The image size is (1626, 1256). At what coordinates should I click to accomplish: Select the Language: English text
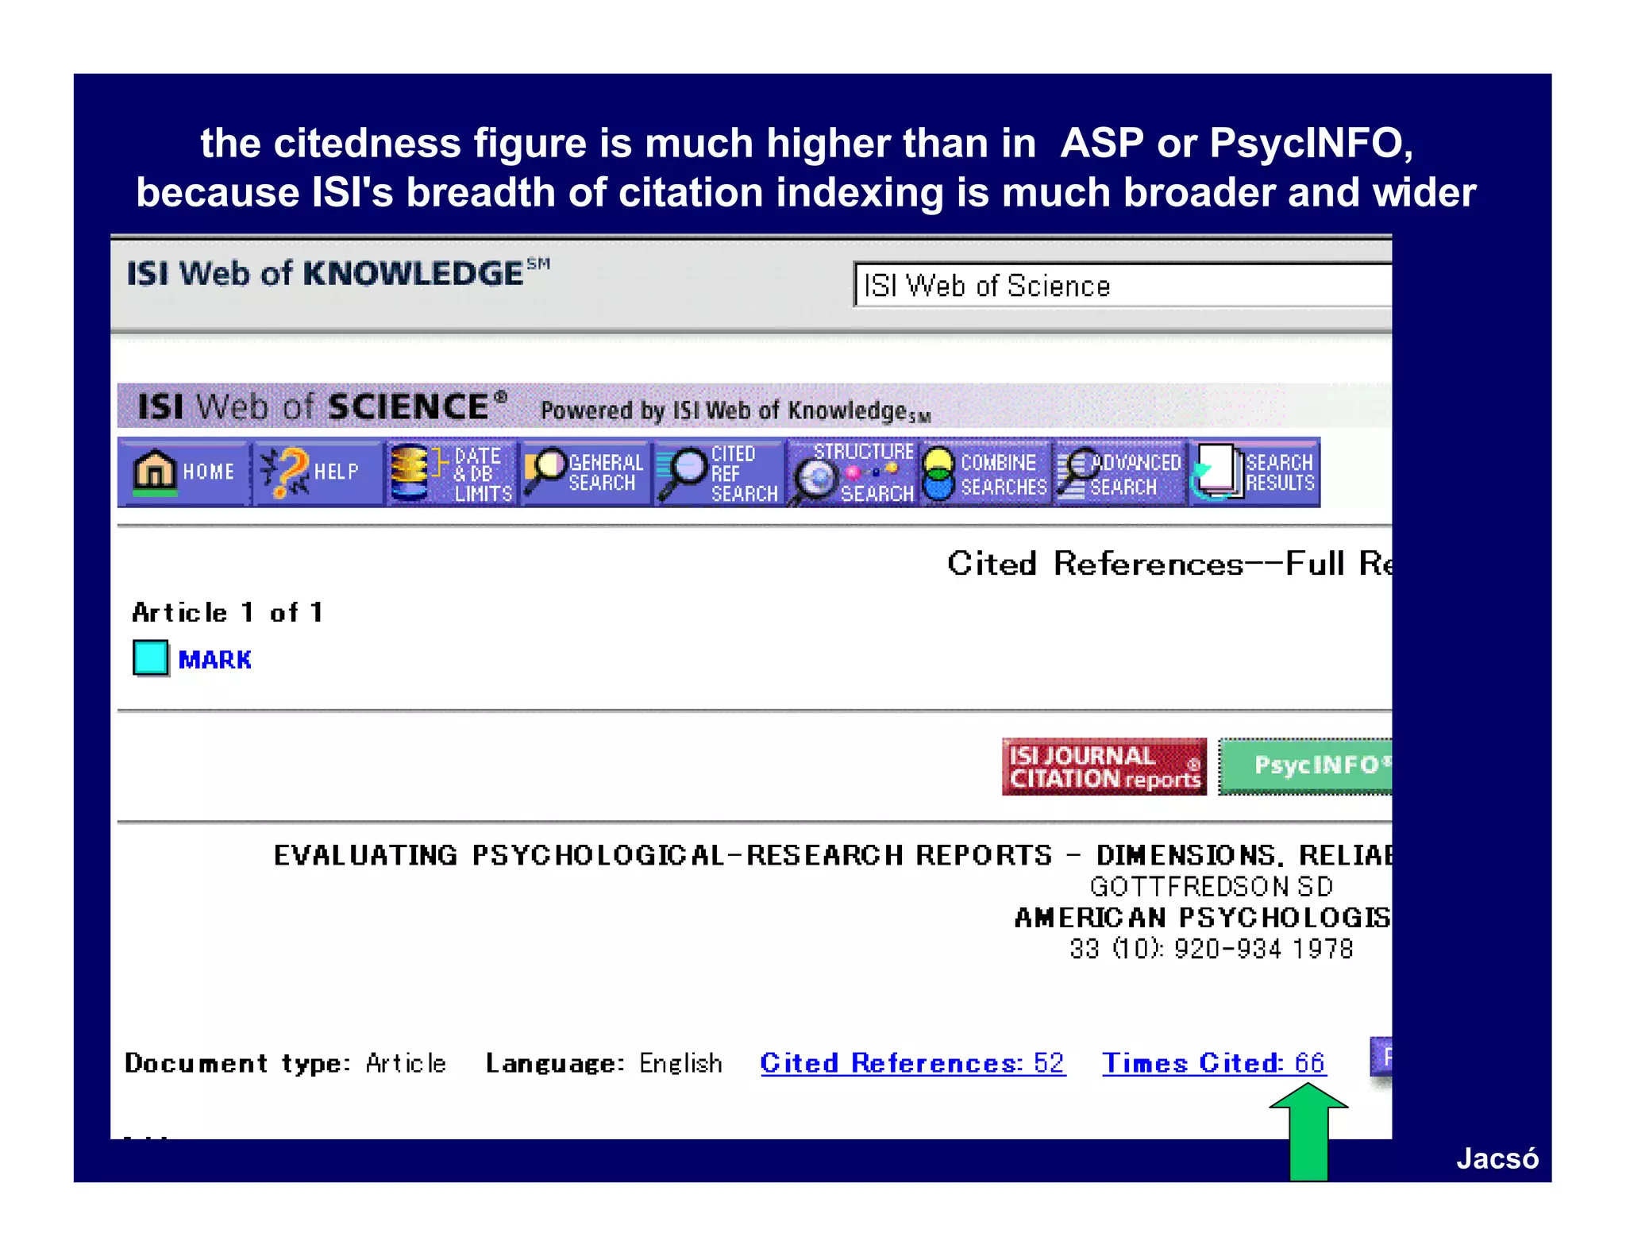(x=603, y=1063)
